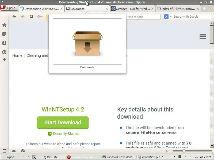Open the alpha workspace label in taskbar

click(x=10, y=157)
